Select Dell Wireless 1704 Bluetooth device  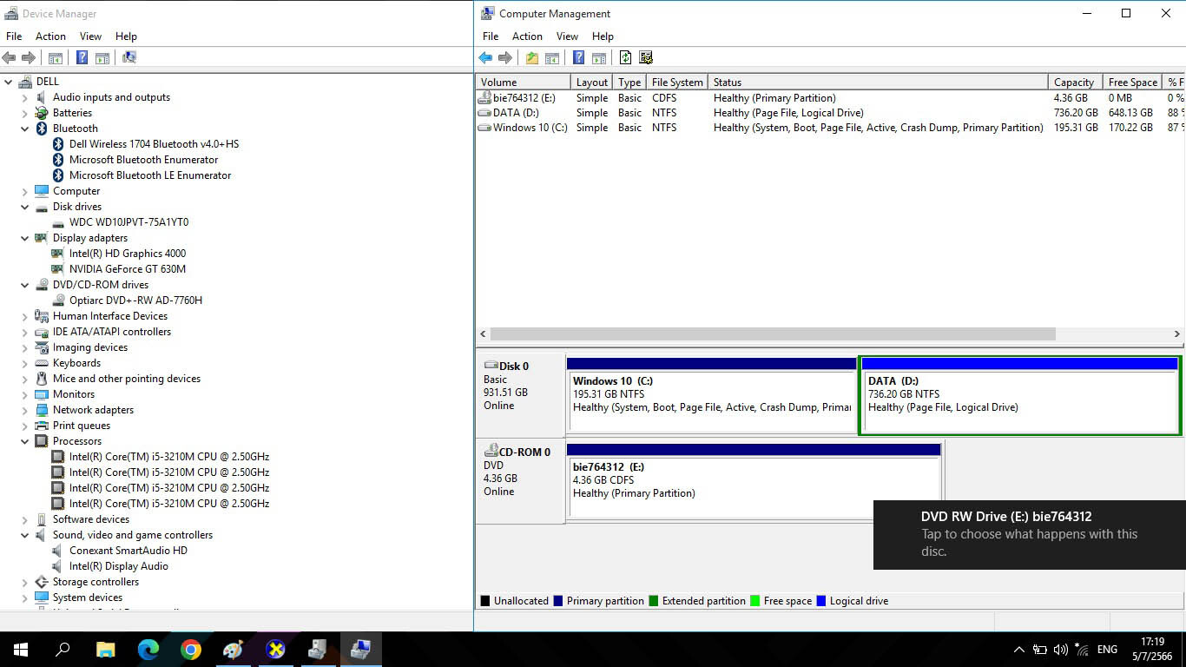[x=154, y=144]
